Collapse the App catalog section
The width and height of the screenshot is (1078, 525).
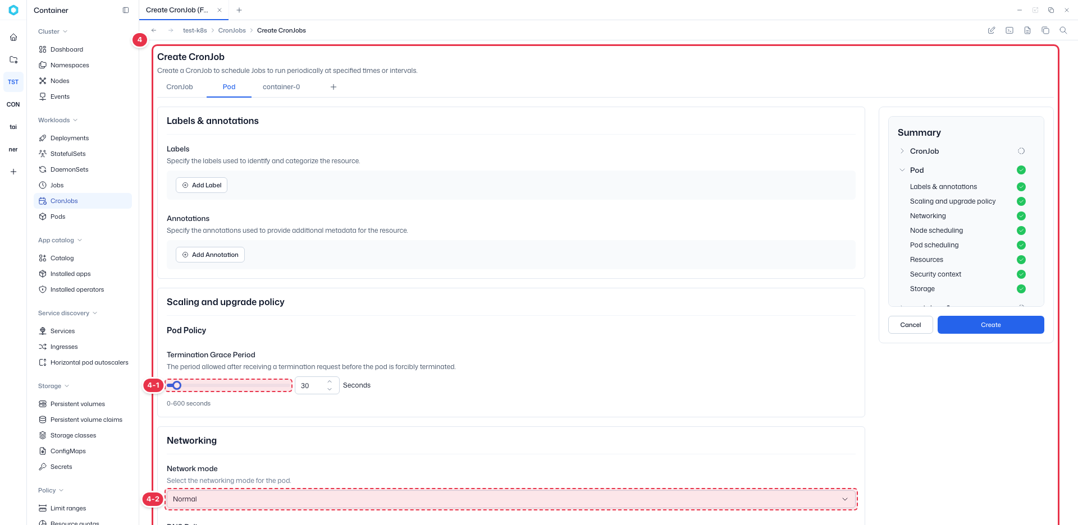60,240
